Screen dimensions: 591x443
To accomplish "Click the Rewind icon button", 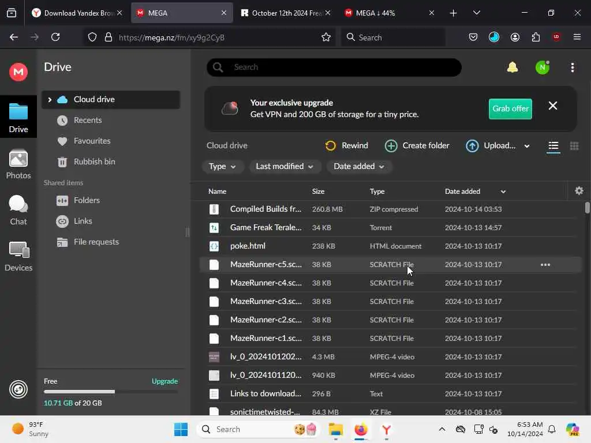I will 346,145.
